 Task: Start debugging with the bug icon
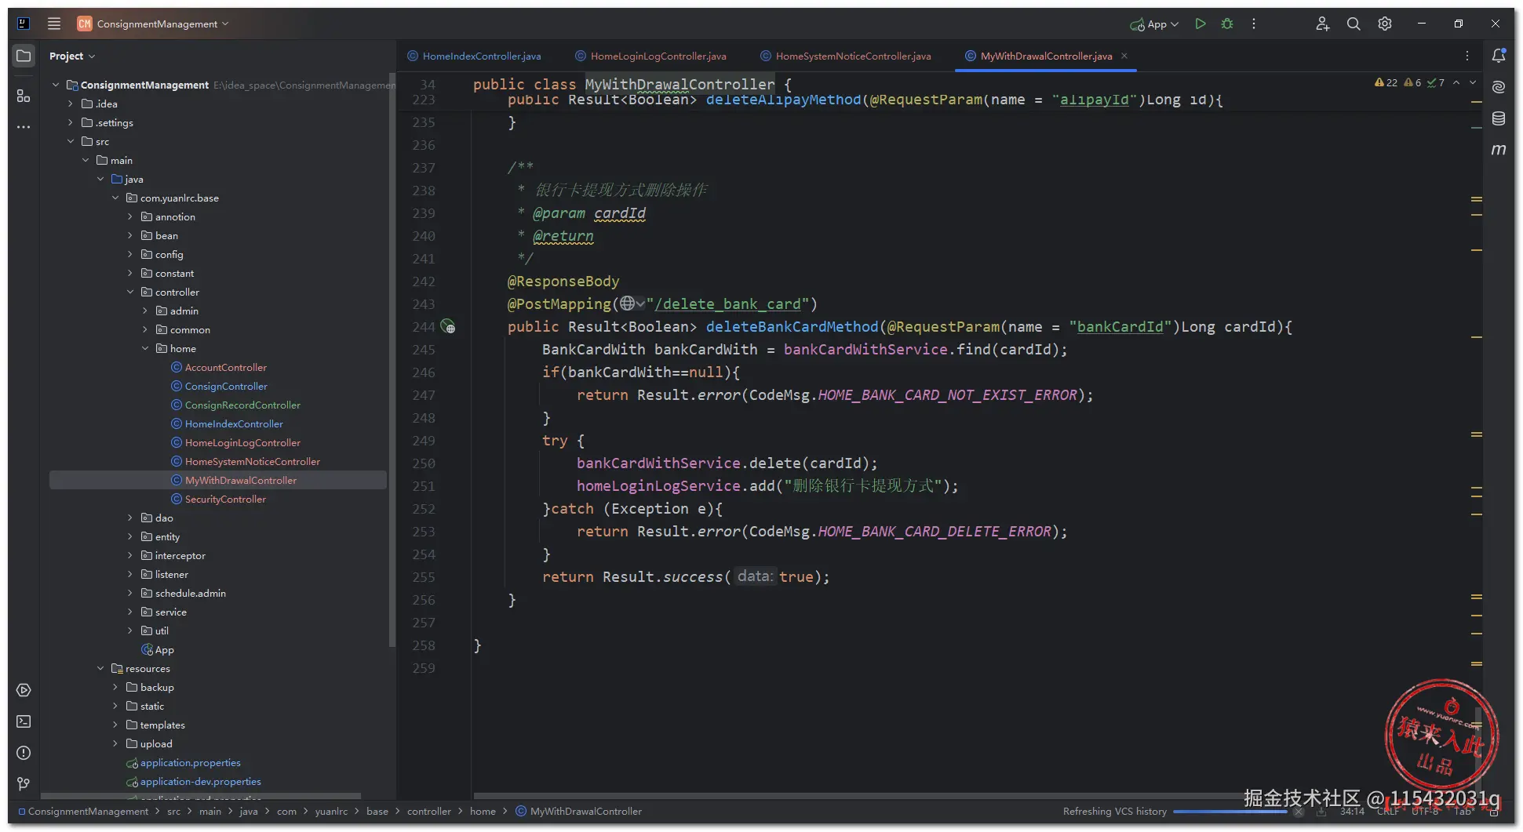pyautogui.click(x=1227, y=24)
